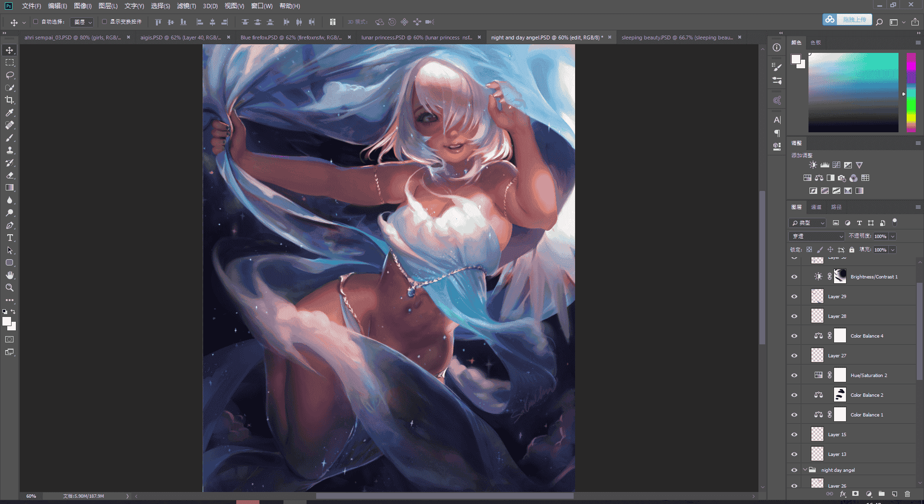The width and height of the screenshot is (924, 504).
Task: Hide the Color Balance 4 layer
Action: 794,336
